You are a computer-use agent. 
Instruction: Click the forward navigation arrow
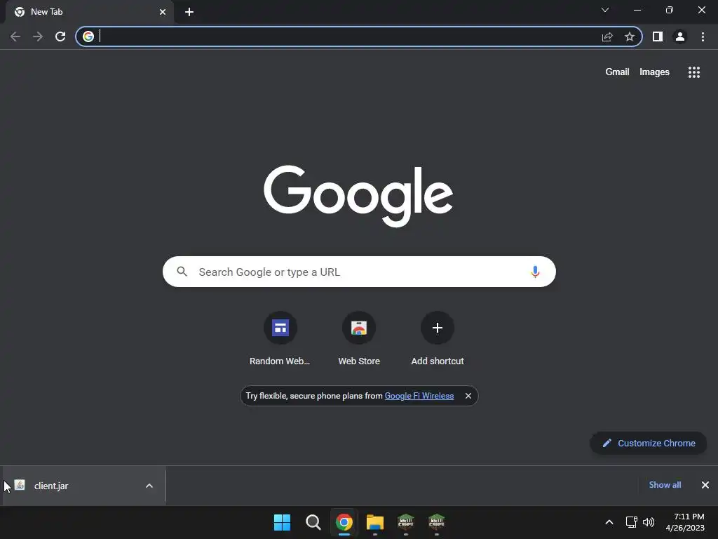(38, 36)
